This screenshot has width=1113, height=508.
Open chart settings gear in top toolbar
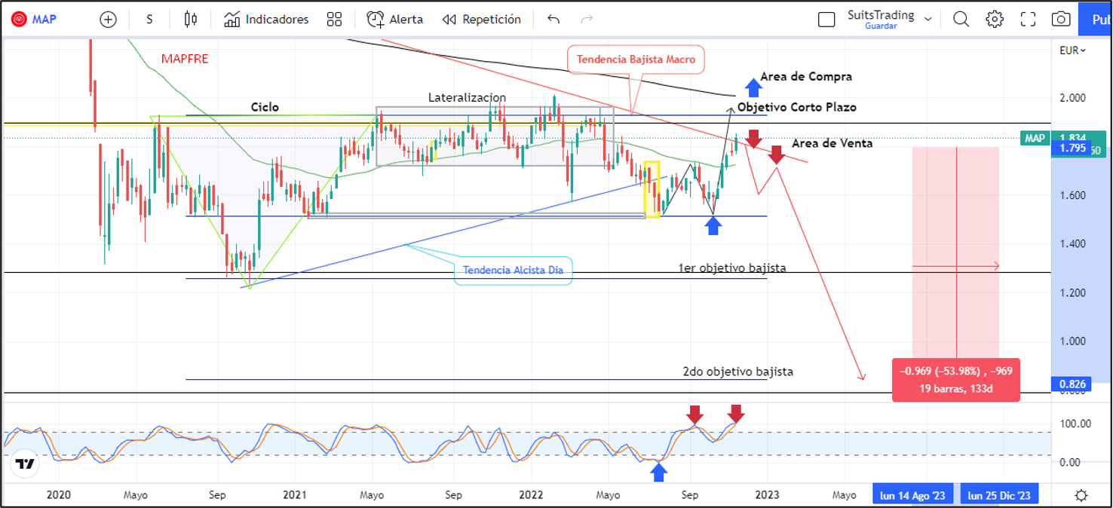pyautogui.click(x=995, y=20)
